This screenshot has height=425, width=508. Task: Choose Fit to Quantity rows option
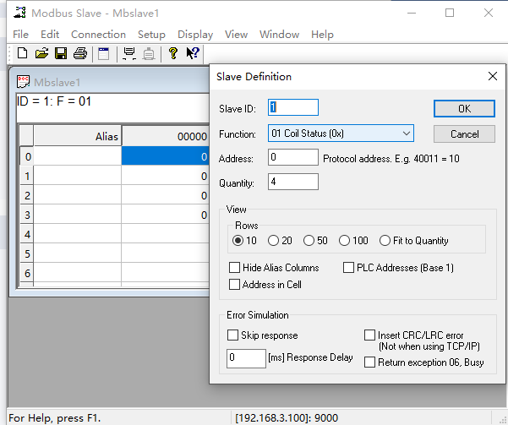(x=385, y=241)
